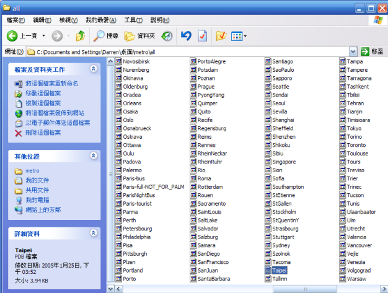Open the Forward button history dropdown arrow
This screenshot has height=293, width=388.
(69, 36)
